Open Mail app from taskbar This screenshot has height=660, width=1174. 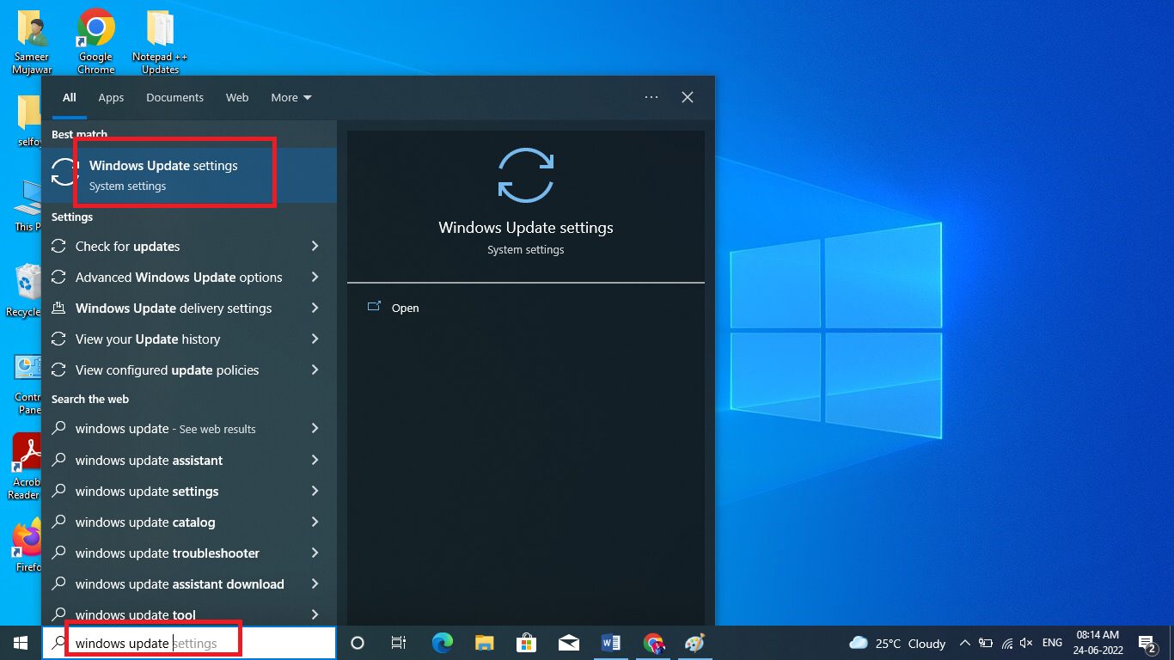coord(568,643)
